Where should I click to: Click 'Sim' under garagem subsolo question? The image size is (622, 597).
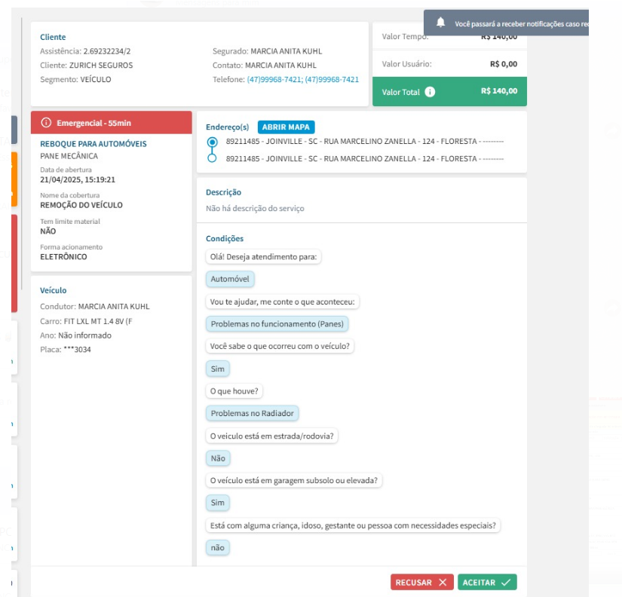click(217, 503)
